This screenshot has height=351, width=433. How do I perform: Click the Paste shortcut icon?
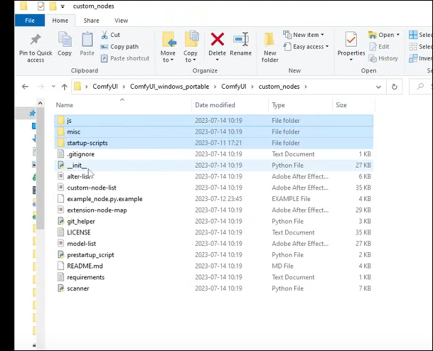point(104,58)
